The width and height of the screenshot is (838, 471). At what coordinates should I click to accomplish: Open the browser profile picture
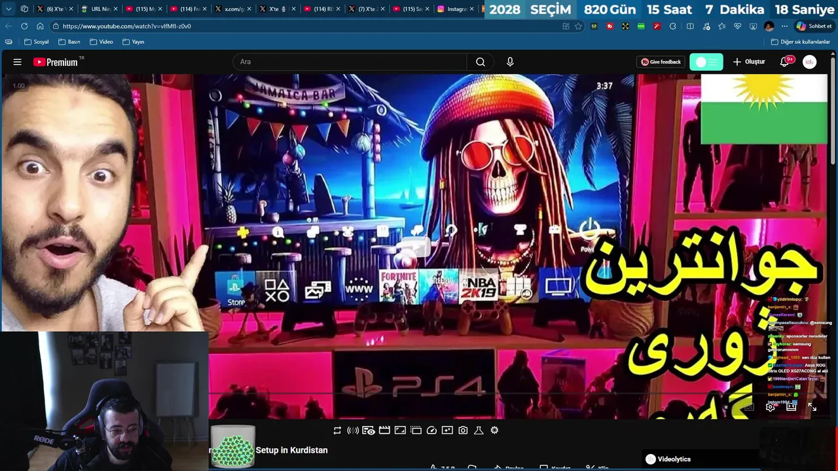coord(769,26)
